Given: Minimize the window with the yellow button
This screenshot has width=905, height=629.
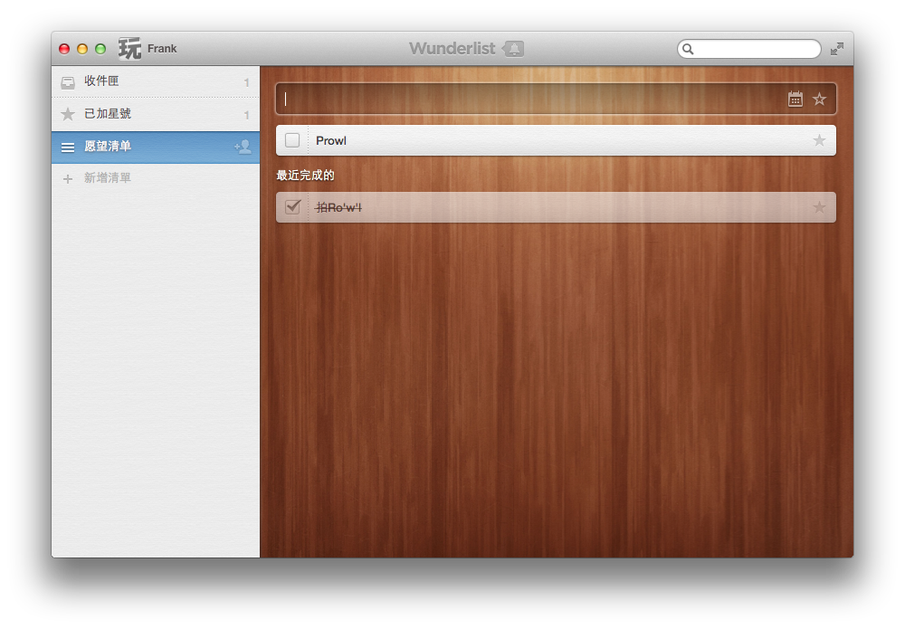Looking at the screenshot, I should (82, 49).
